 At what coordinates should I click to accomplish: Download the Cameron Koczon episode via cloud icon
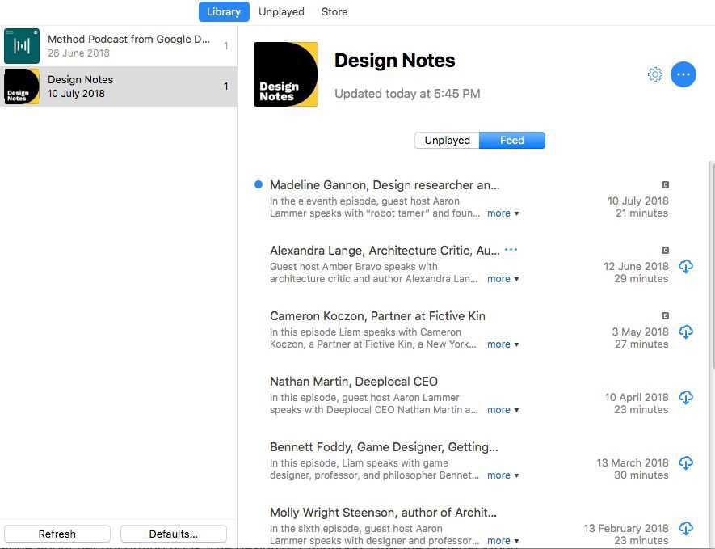pos(685,332)
